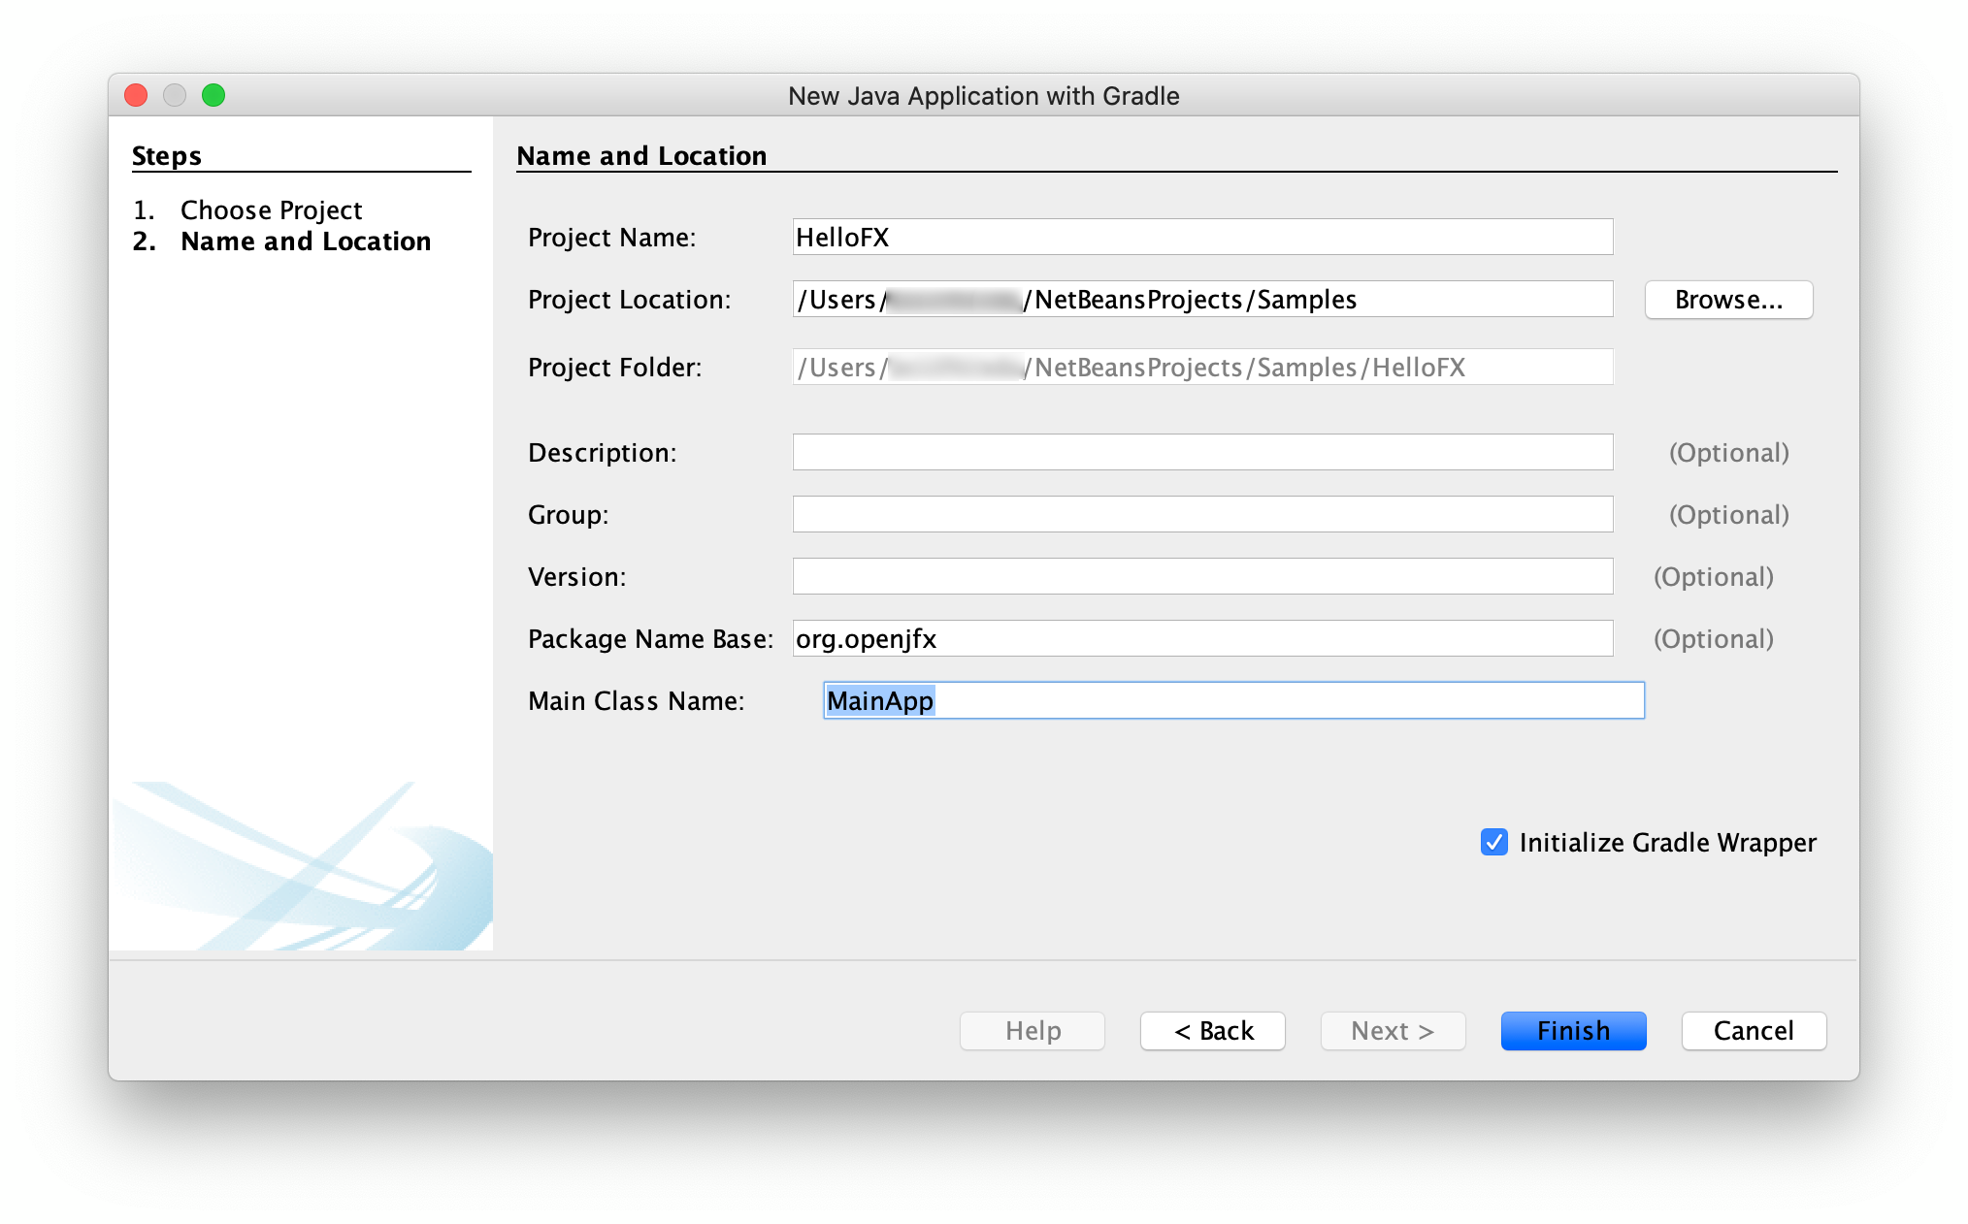The height and width of the screenshot is (1224, 1968).
Task: Click the Package Name Base field
Action: 1201,639
